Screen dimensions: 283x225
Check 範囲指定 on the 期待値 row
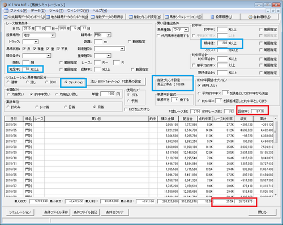click(261, 43)
